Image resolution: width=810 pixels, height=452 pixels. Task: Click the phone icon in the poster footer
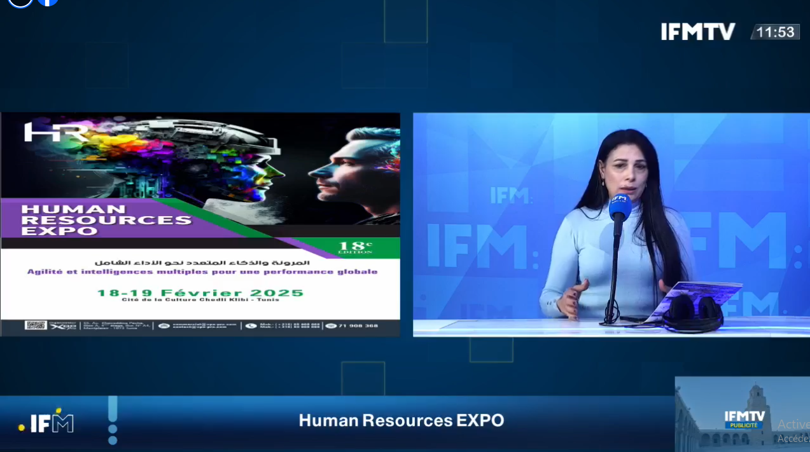tap(251, 325)
